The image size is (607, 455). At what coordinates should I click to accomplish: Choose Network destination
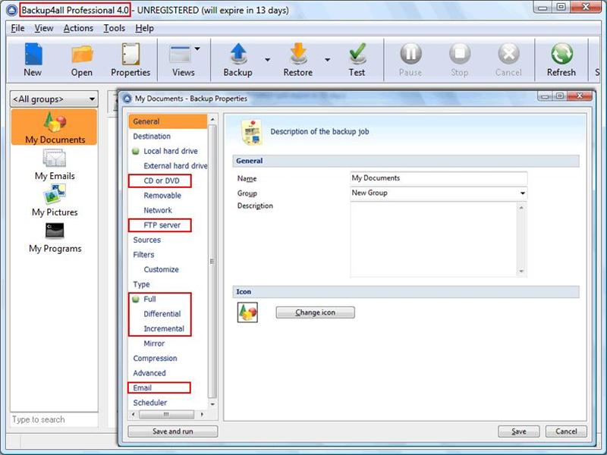pos(158,210)
